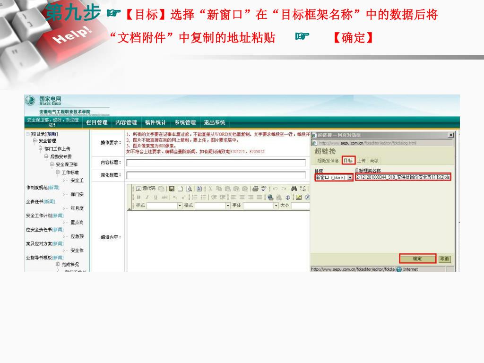Collapse the 后勤安专委 tree node
This screenshot has height=363, width=484.
tap(46, 156)
